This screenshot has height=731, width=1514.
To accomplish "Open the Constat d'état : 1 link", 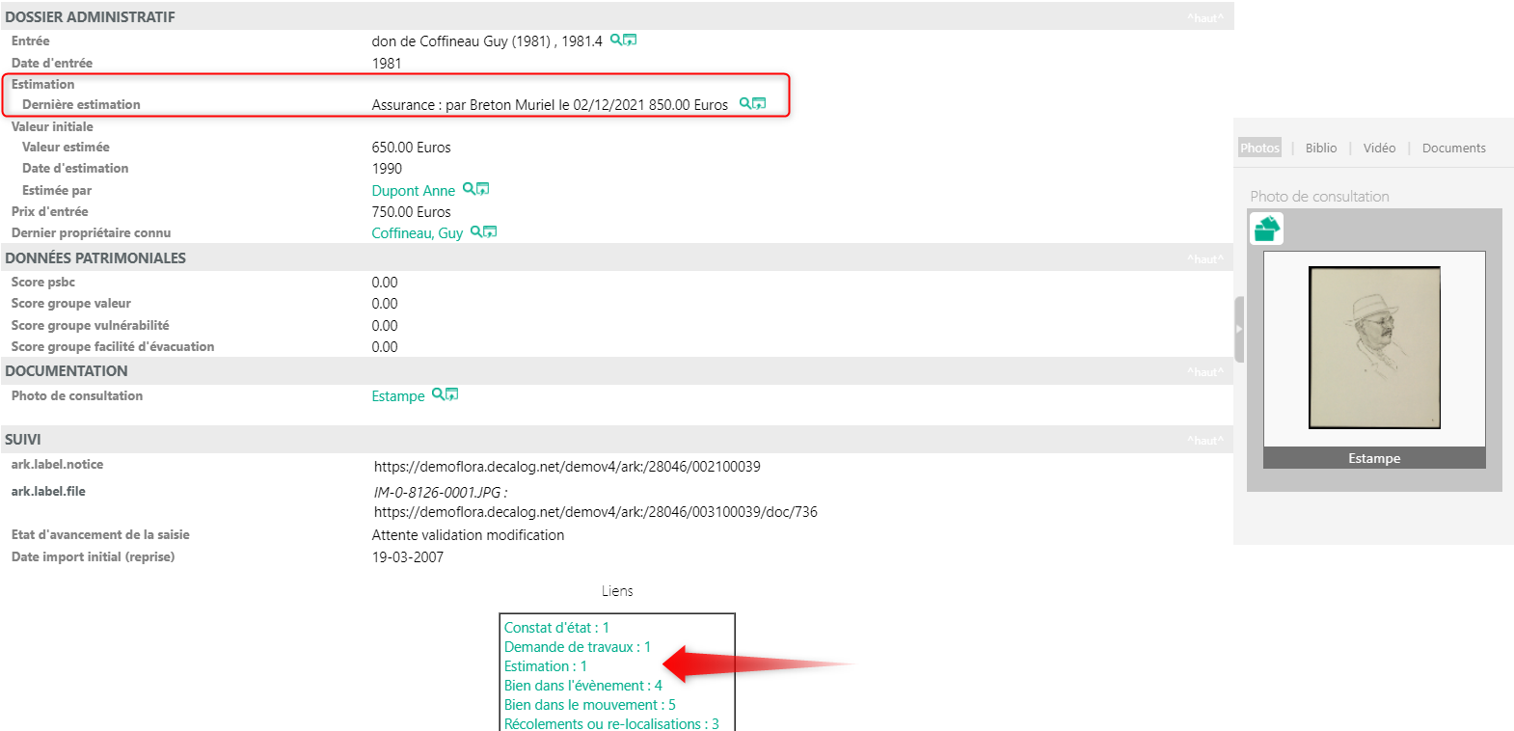I will tap(556, 628).
